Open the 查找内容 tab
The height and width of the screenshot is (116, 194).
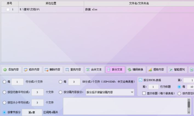coord(74,70)
